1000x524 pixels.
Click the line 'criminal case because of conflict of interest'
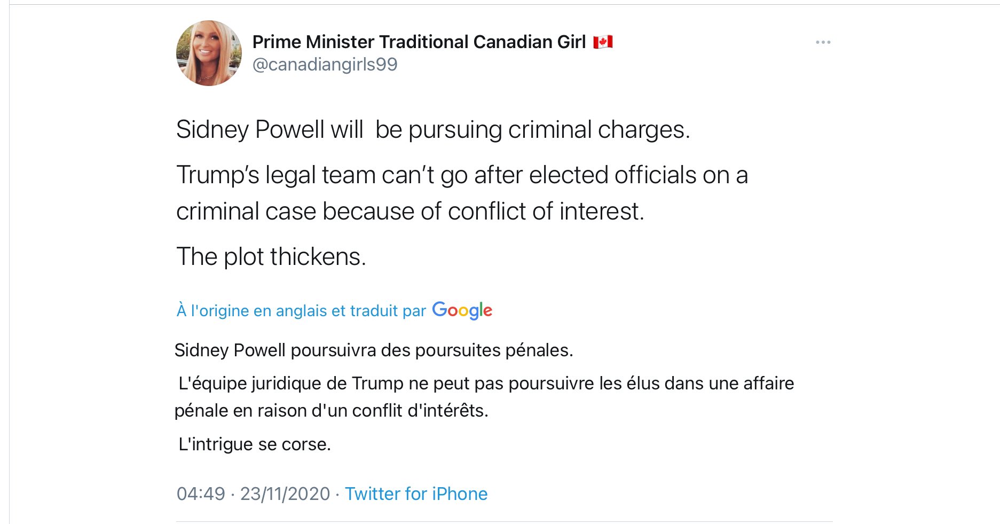pyautogui.click(x=410, y=212)
